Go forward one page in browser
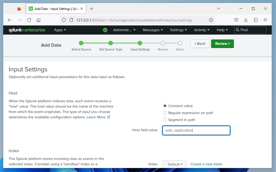Image resolution: width=276 pixels, height=172 pixels. tap(19, 20)
